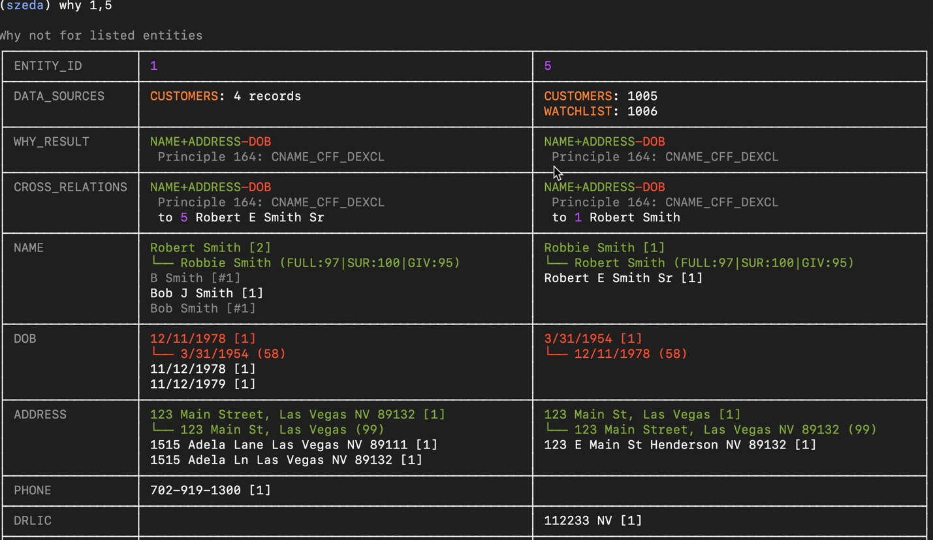
Task: Click the 11/12/1979 date of birth
Action: point(202,384)
